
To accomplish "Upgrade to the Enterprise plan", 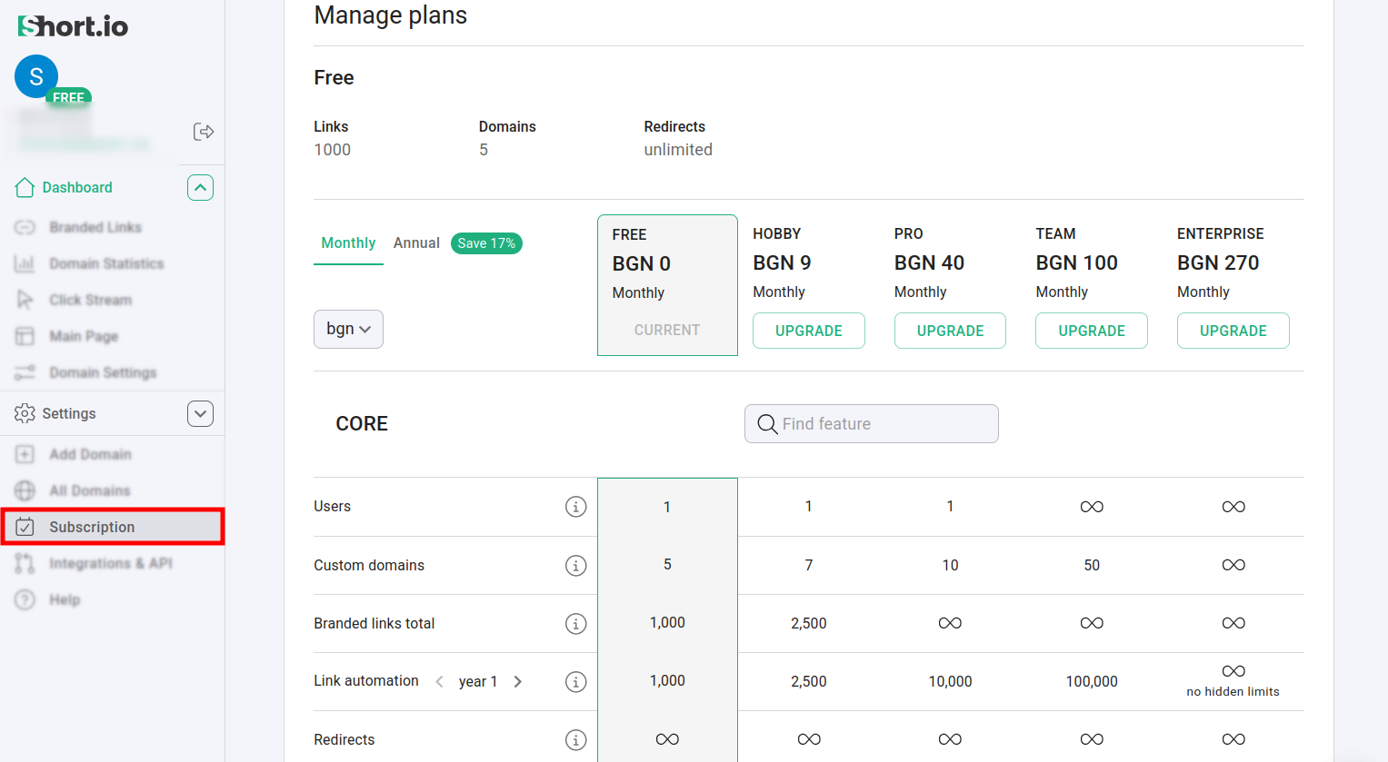I will (x=1233, y=331).
